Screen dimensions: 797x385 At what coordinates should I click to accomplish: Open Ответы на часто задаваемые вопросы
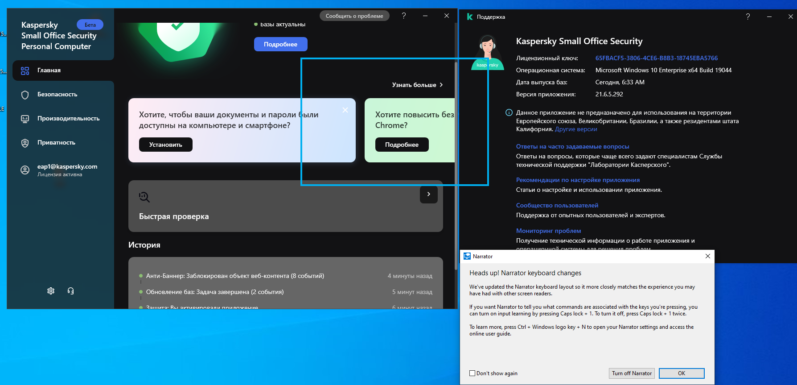(573, 146)
